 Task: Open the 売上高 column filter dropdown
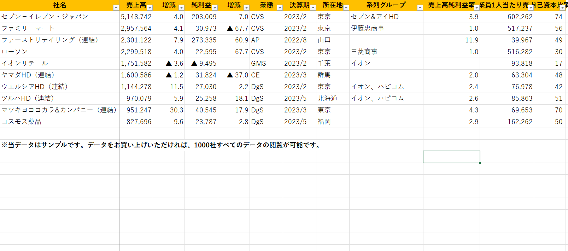150,7
